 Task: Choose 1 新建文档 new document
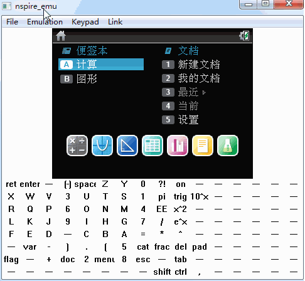191,65
